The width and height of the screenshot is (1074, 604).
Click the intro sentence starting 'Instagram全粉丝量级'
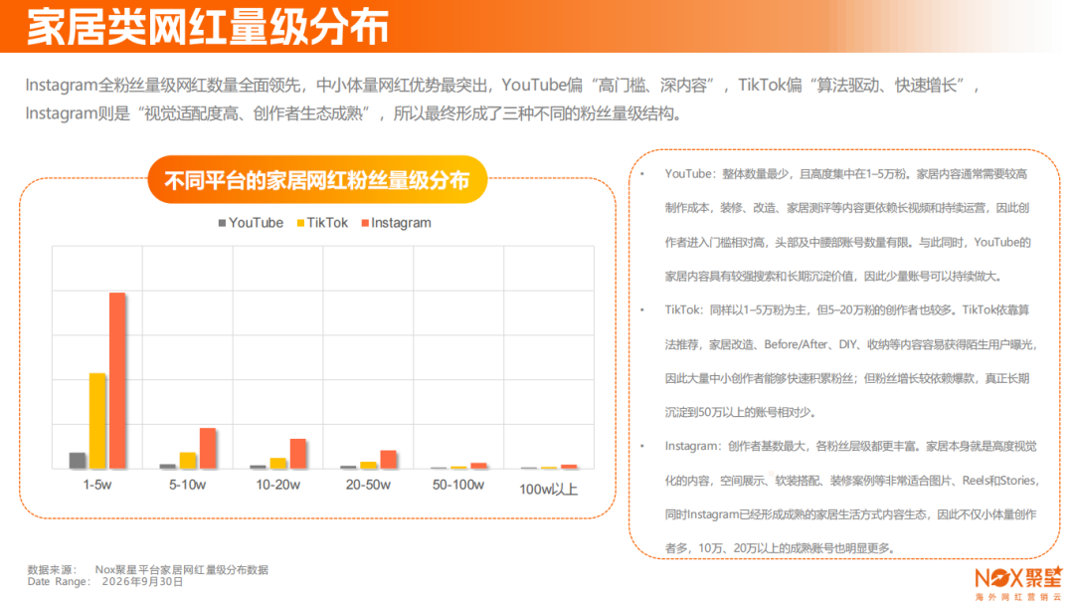503,86
